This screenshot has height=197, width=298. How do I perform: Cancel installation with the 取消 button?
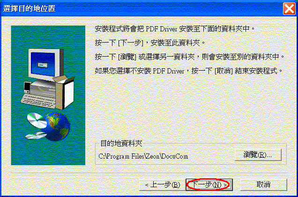tap(264, 184)
